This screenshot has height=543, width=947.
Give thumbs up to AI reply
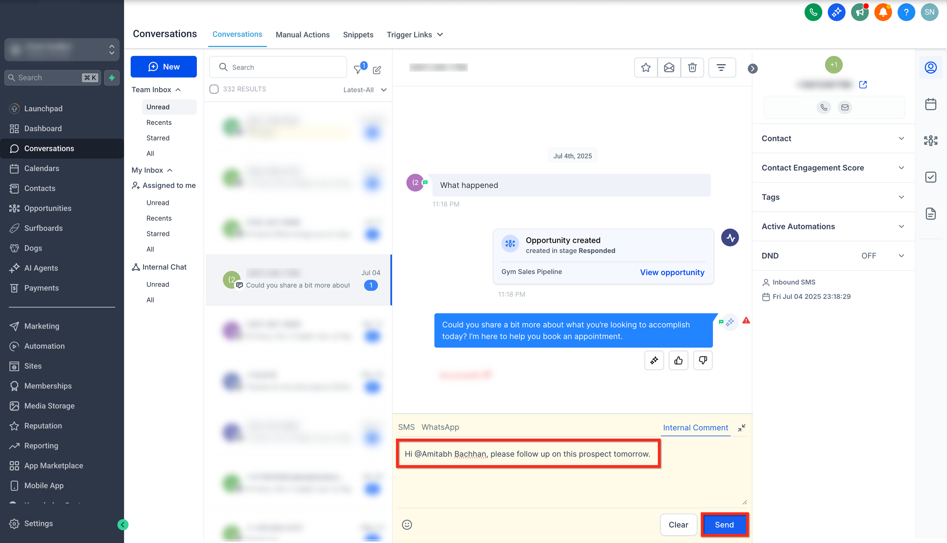pyautogui.click(x=678, y=360)
